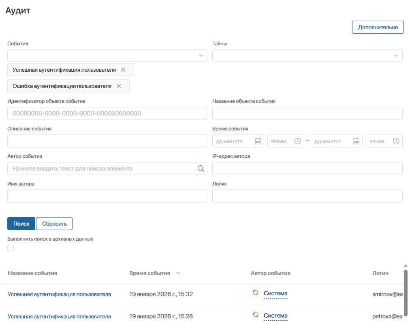Screen dimensions: 412x322
Task: Focus the 'Описание события' input field
Action: point(107,141)
